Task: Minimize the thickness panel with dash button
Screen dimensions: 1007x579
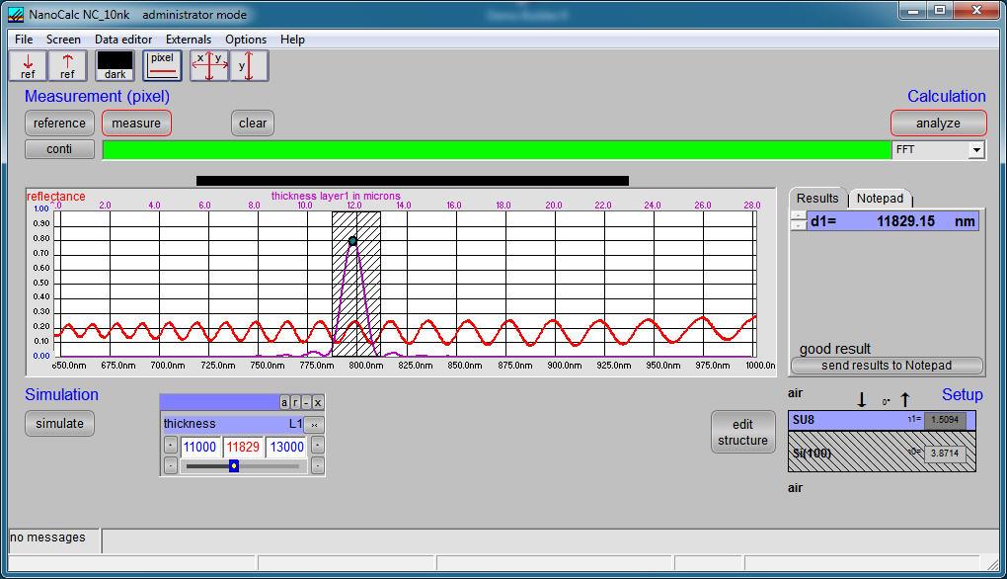Action: click(307, 402)
